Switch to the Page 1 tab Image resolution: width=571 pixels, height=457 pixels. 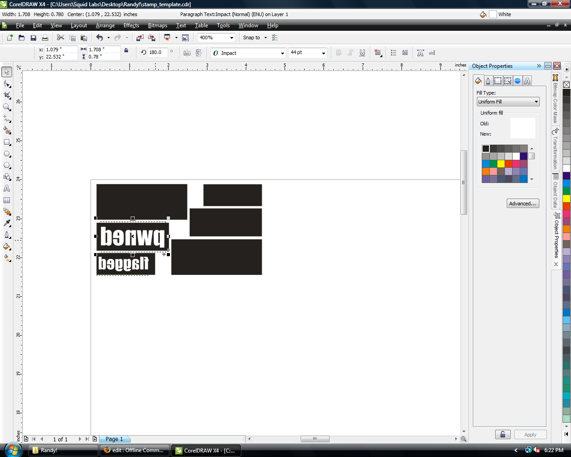click(115, 439)
